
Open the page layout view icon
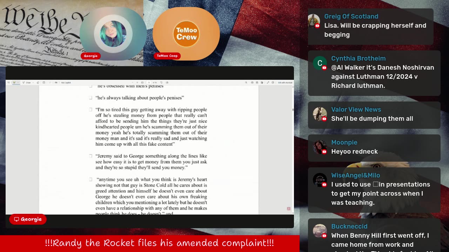click(167, 83)
